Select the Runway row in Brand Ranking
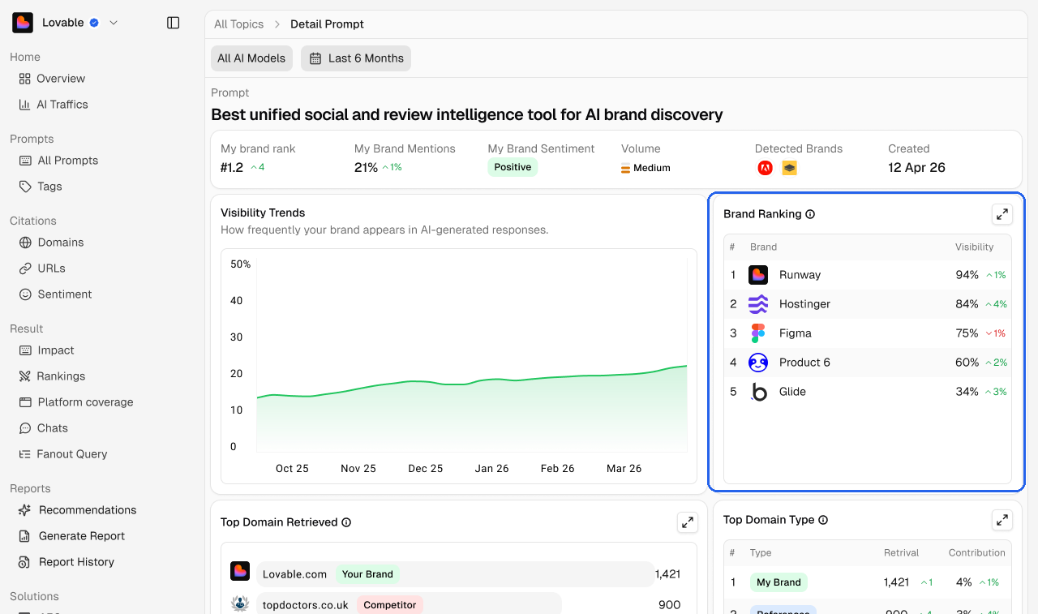1038x614 pixels. 868,275
